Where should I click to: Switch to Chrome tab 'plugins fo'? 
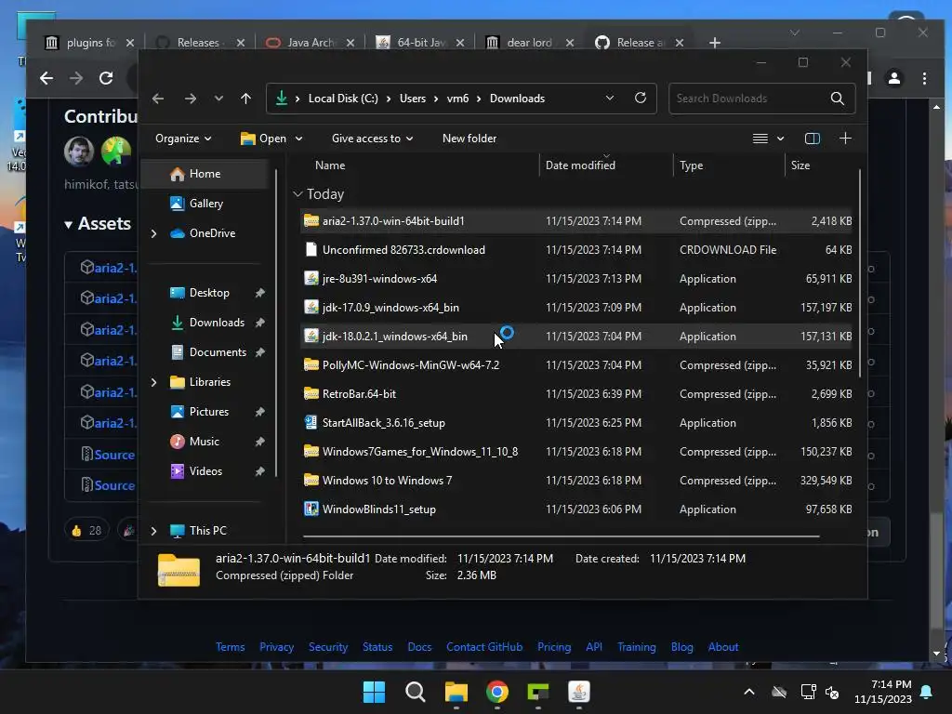pyautogui.click(x=89, y=43)
